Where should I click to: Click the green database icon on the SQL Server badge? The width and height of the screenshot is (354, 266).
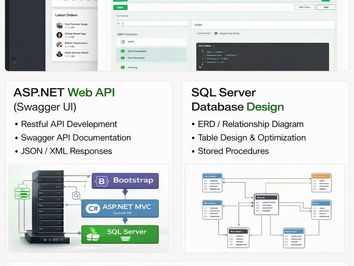tap(93, 234)
